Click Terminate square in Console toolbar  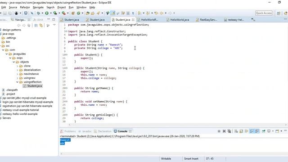pyautogui.click(x=219, y=131)
